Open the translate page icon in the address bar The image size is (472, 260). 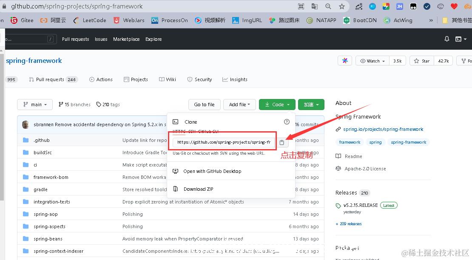point(315,6)
